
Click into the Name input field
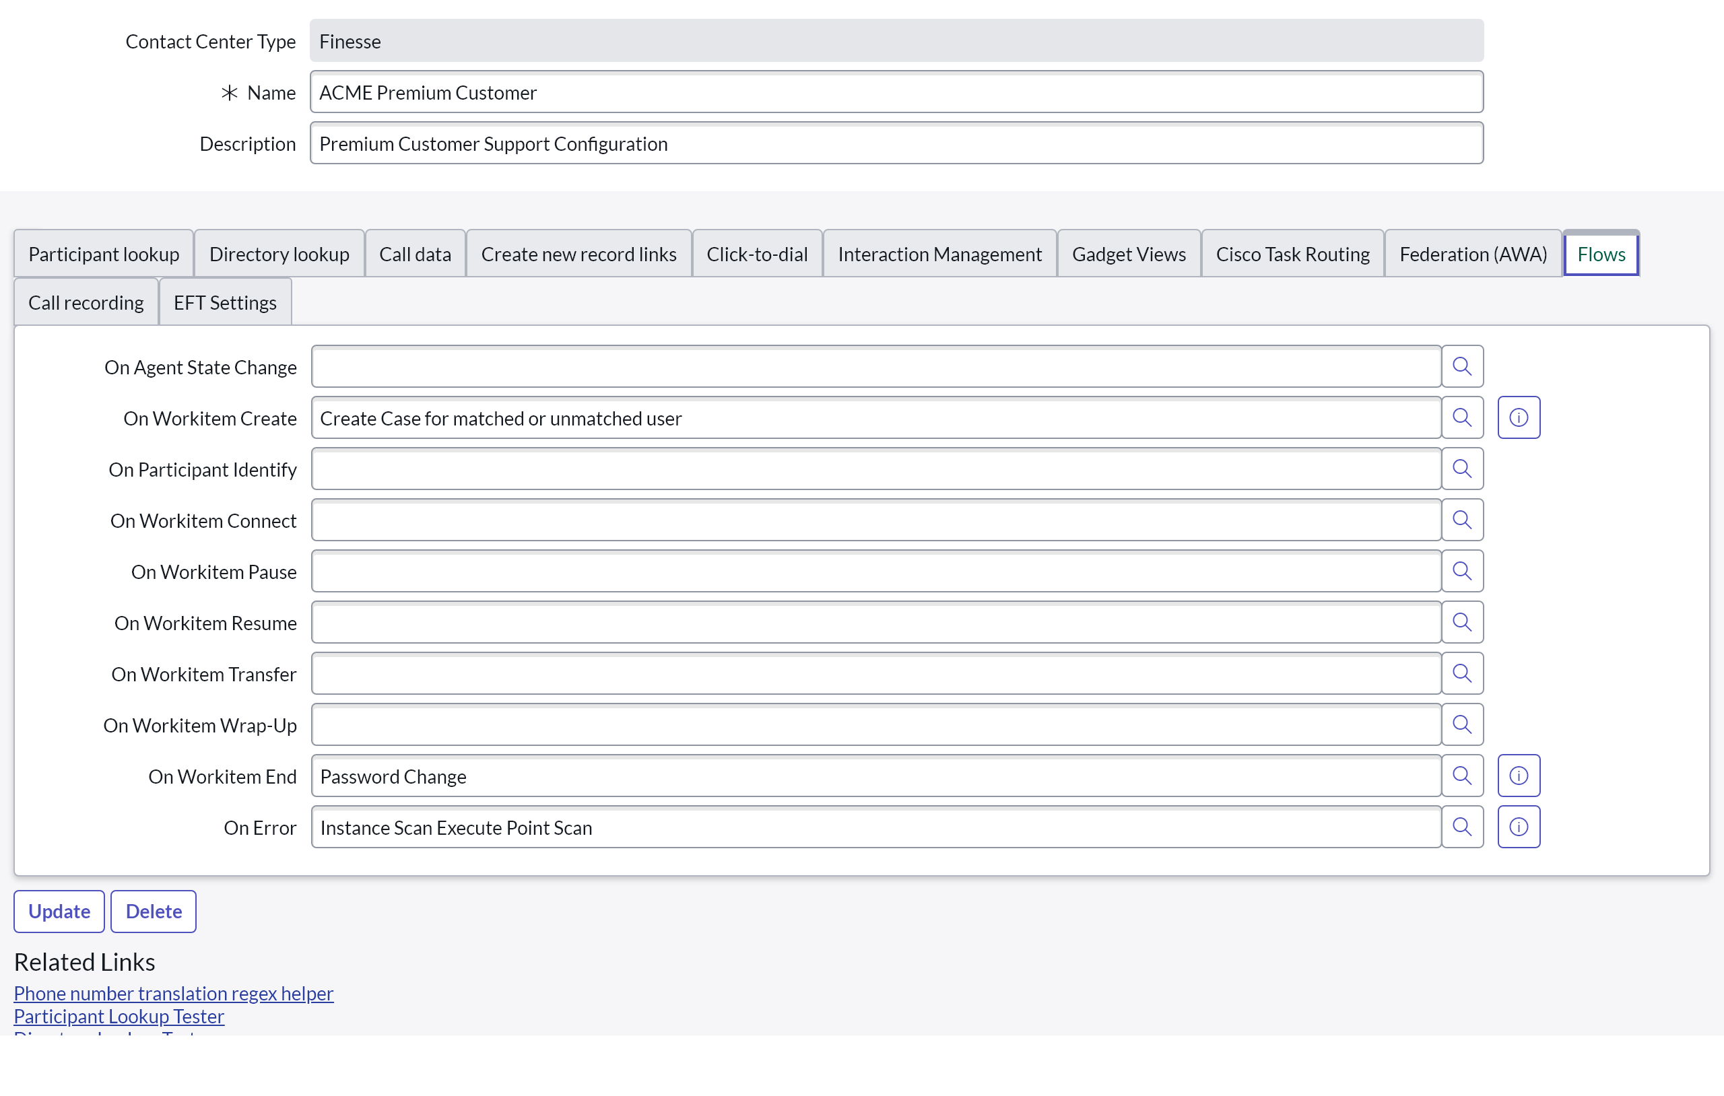pos(896,92)
